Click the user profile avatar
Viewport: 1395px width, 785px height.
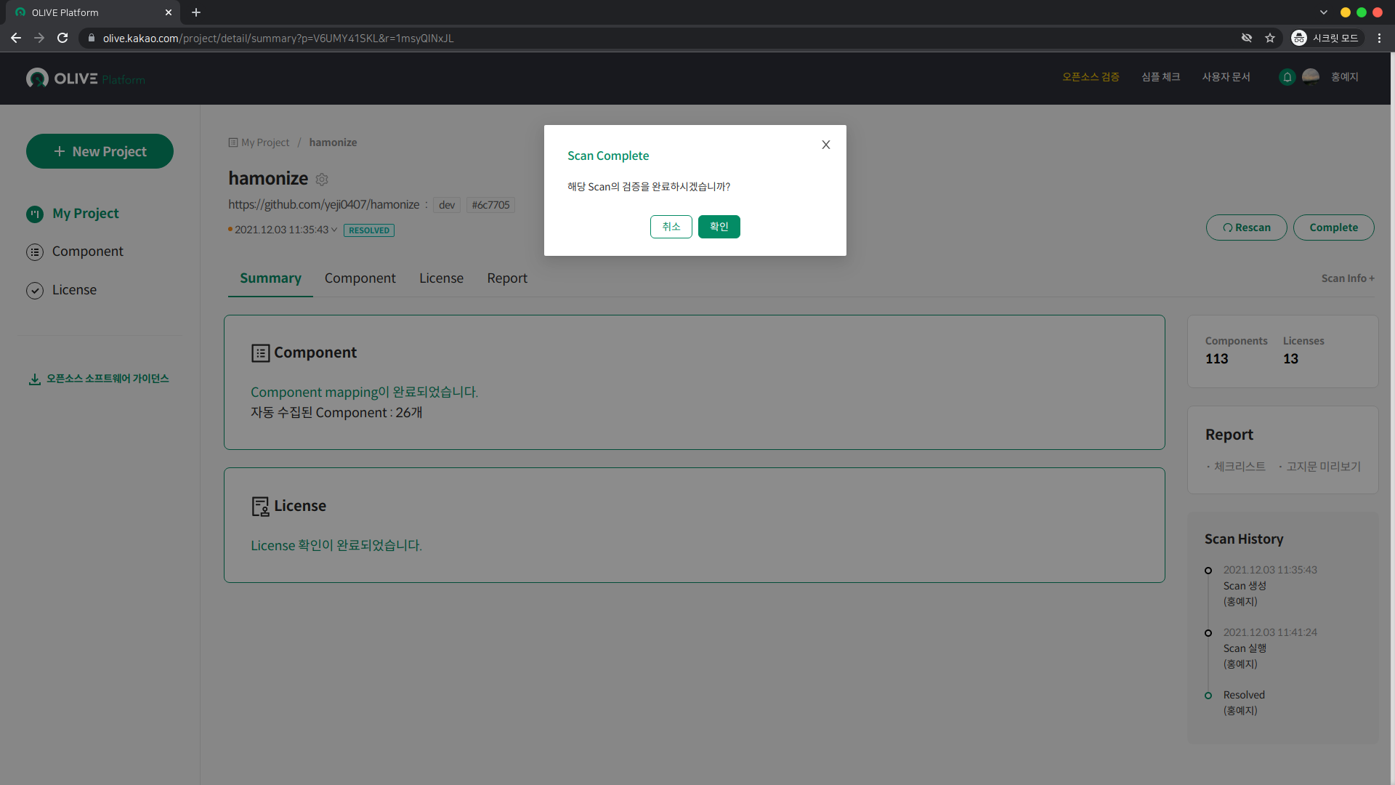[x=1311, y=77]
